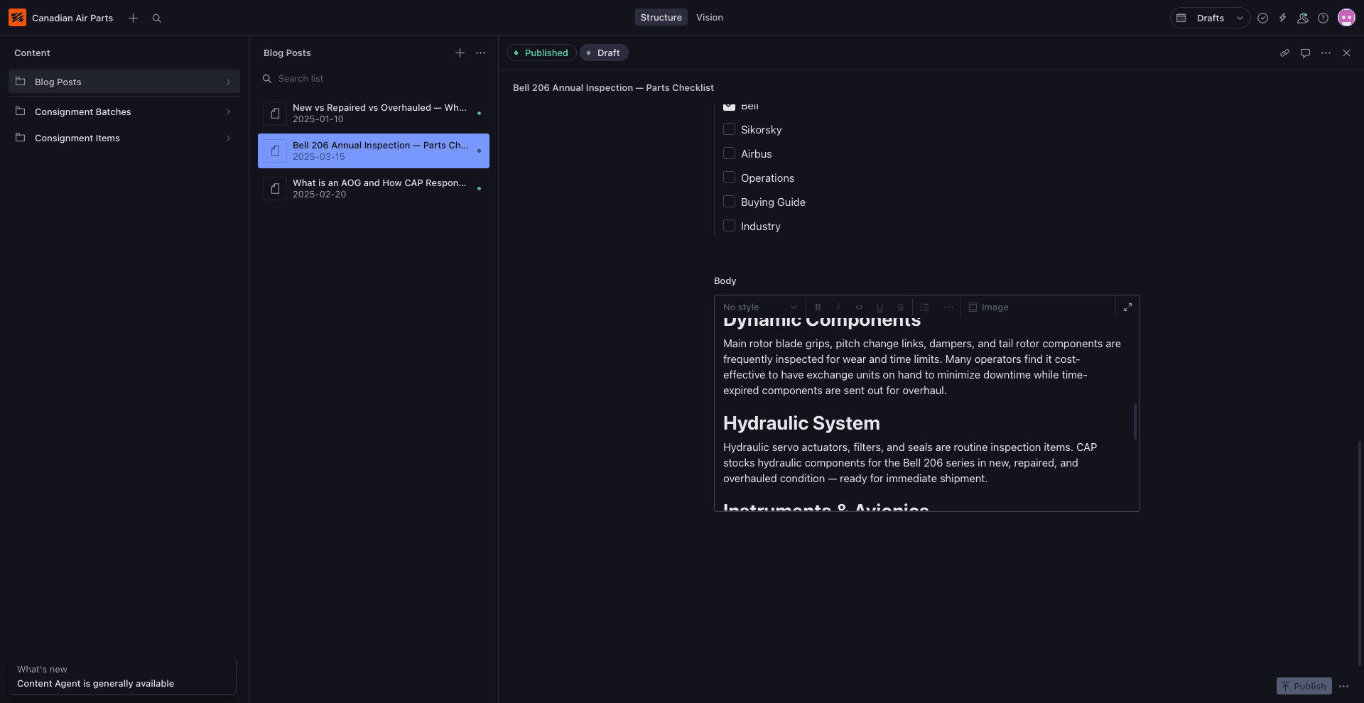Open the presence users icon
The height and width of the screenshot is (703, 1364).
coord(1302,18)
